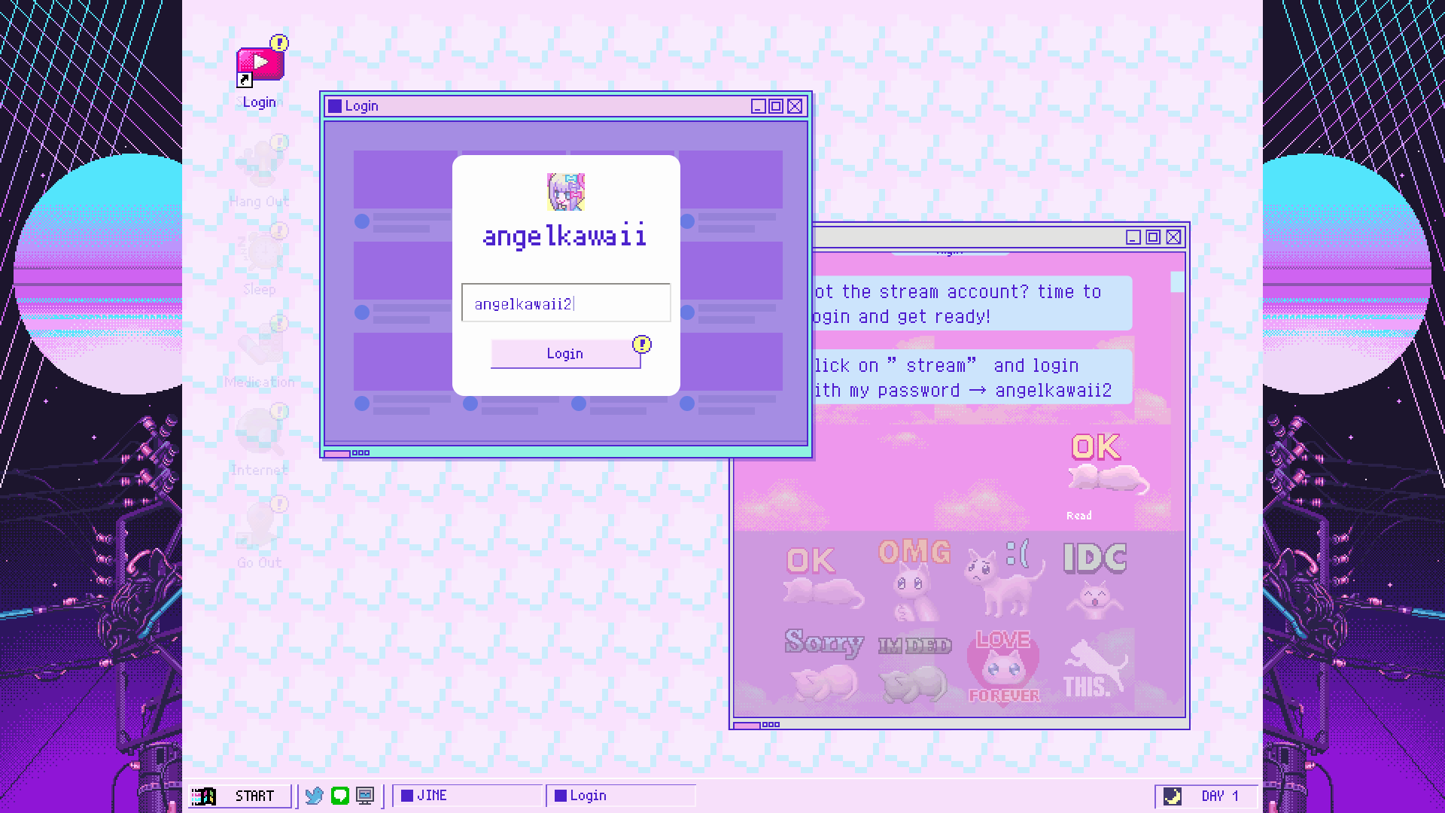Send the OMG cat sticker
The height and width of the screenshot is (813, 1445).
914,580
